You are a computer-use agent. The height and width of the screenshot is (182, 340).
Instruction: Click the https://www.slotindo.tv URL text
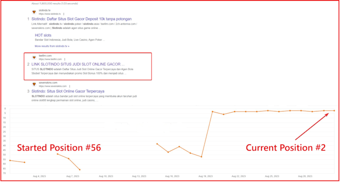pyautogui.click(x=50, y=13)
